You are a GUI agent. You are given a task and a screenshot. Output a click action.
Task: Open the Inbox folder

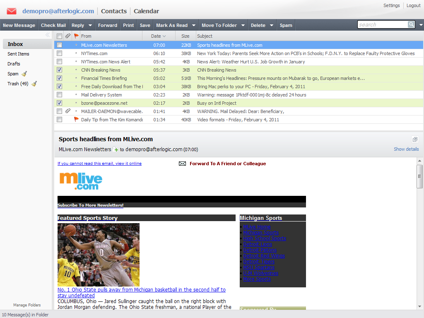click(27, 44)
